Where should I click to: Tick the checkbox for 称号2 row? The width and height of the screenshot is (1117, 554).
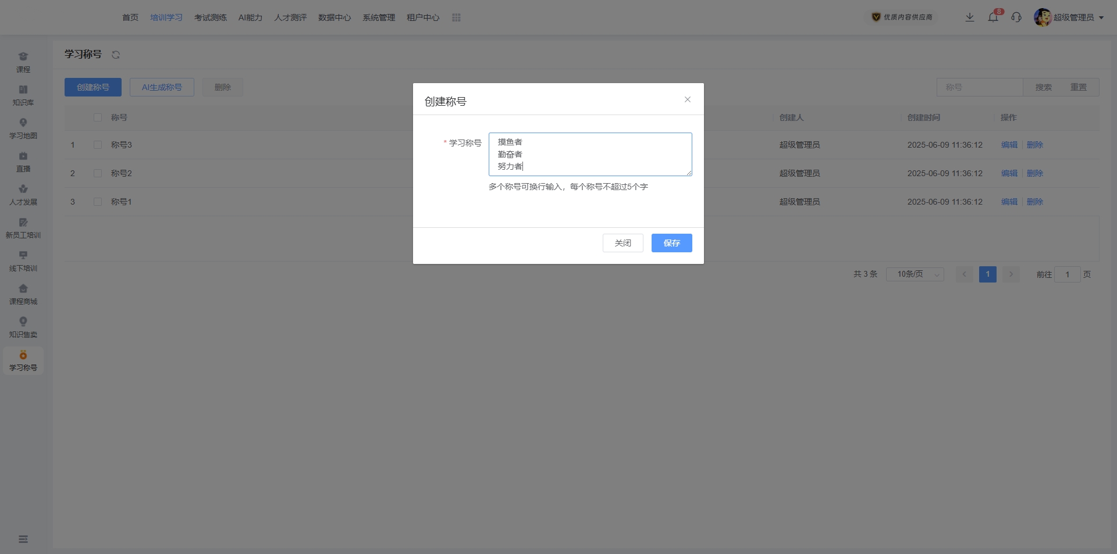pos(98,173)
